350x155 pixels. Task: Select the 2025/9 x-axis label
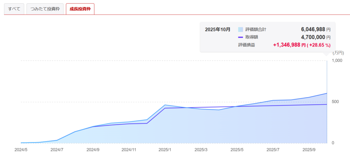point(309,149)
